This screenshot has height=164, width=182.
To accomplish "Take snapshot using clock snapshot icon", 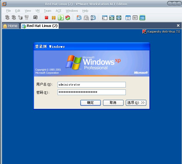I will pos(79,18).
